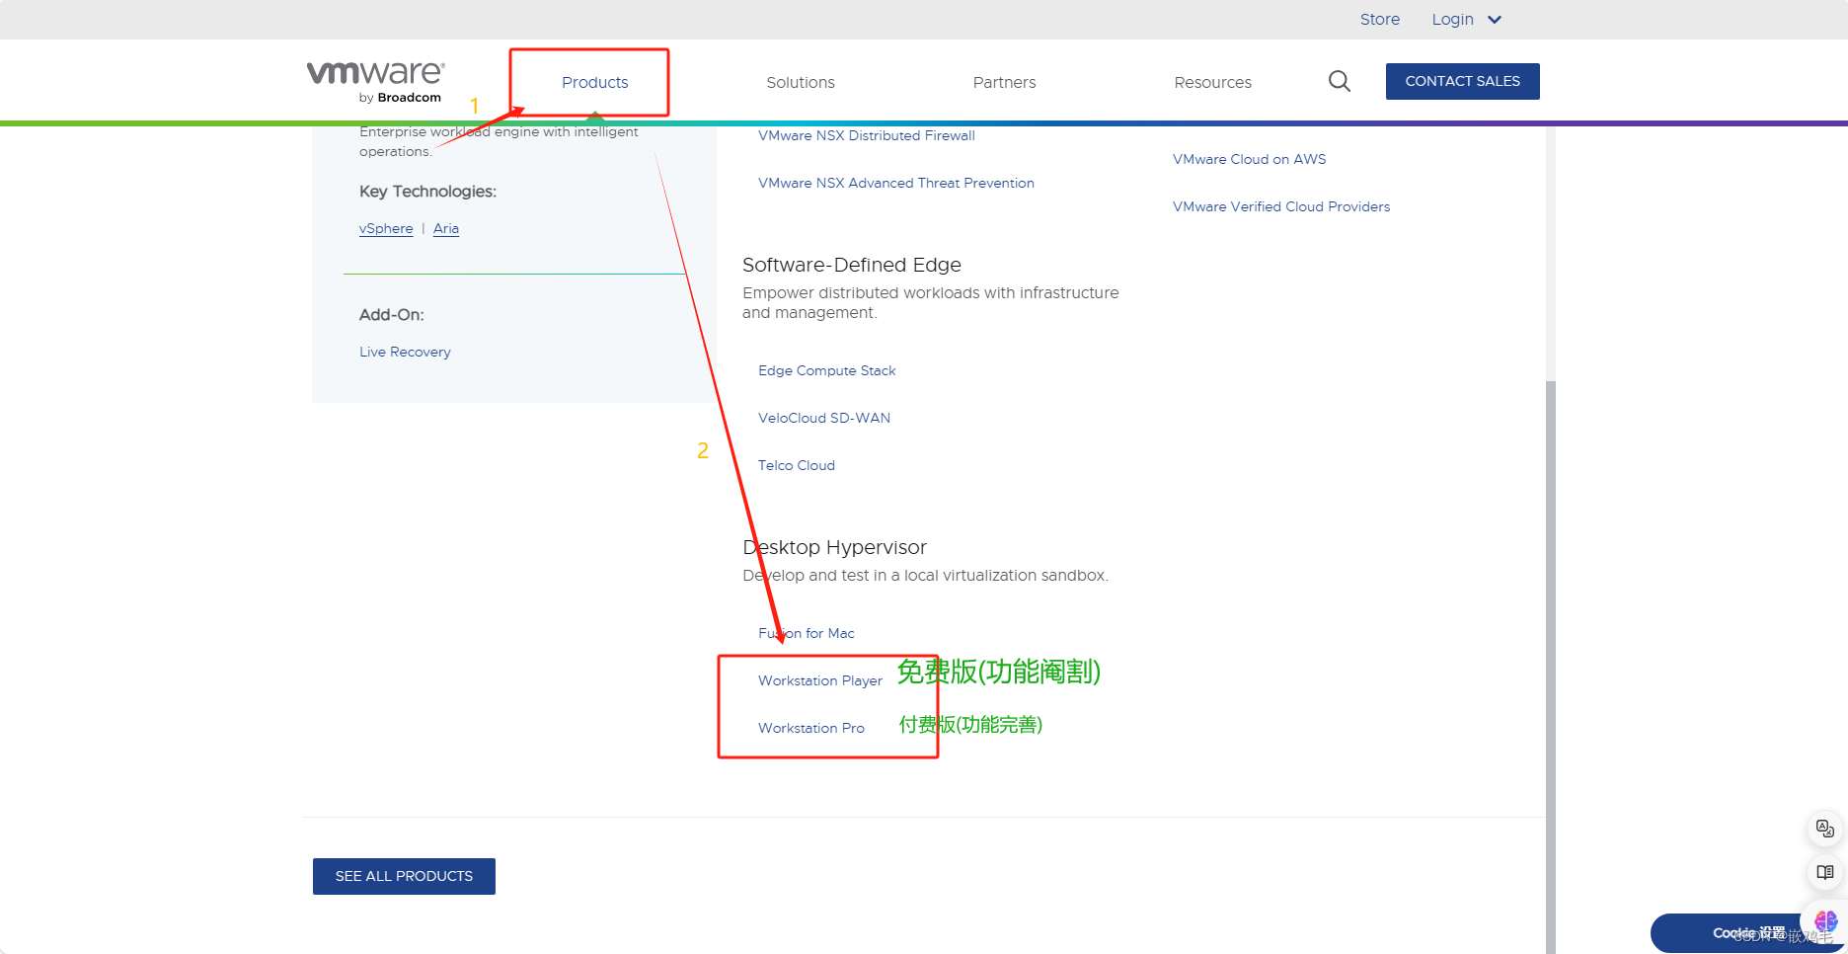Click the Login link
The height and width of the screenshot is (954, 1848).
(1452, 20)
